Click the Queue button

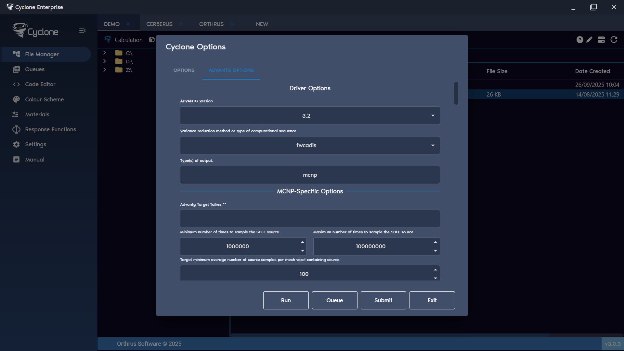pyautogui.click(x=334, y=300)
